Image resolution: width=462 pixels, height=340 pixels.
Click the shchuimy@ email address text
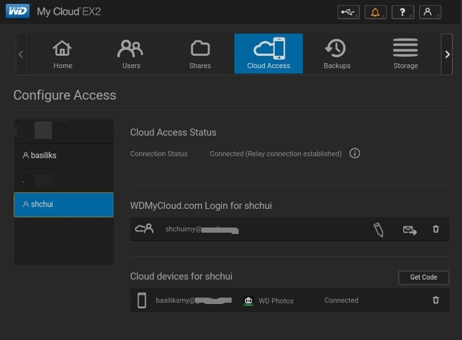[202, 229]
